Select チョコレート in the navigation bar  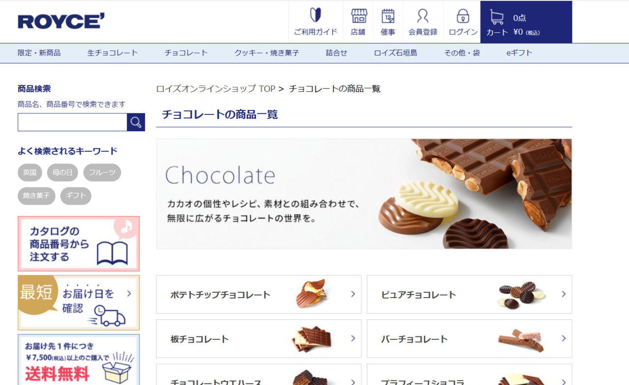186,53
